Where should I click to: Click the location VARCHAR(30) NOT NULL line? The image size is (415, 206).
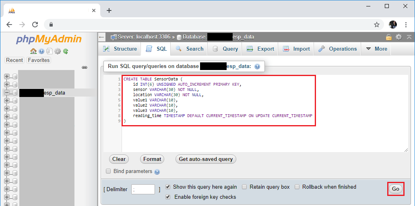(x=168, y=95)
